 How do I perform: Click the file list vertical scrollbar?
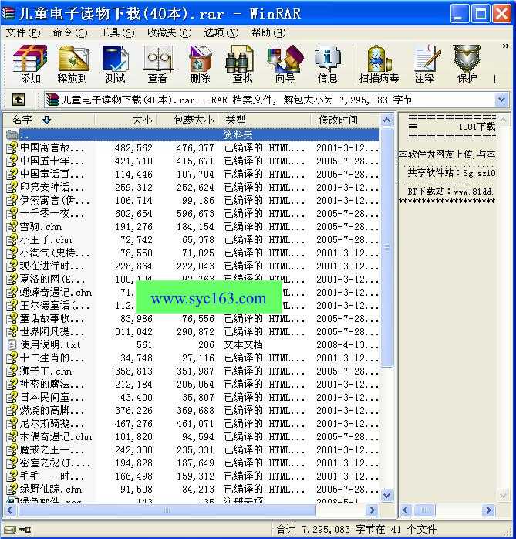coord(388,309)
